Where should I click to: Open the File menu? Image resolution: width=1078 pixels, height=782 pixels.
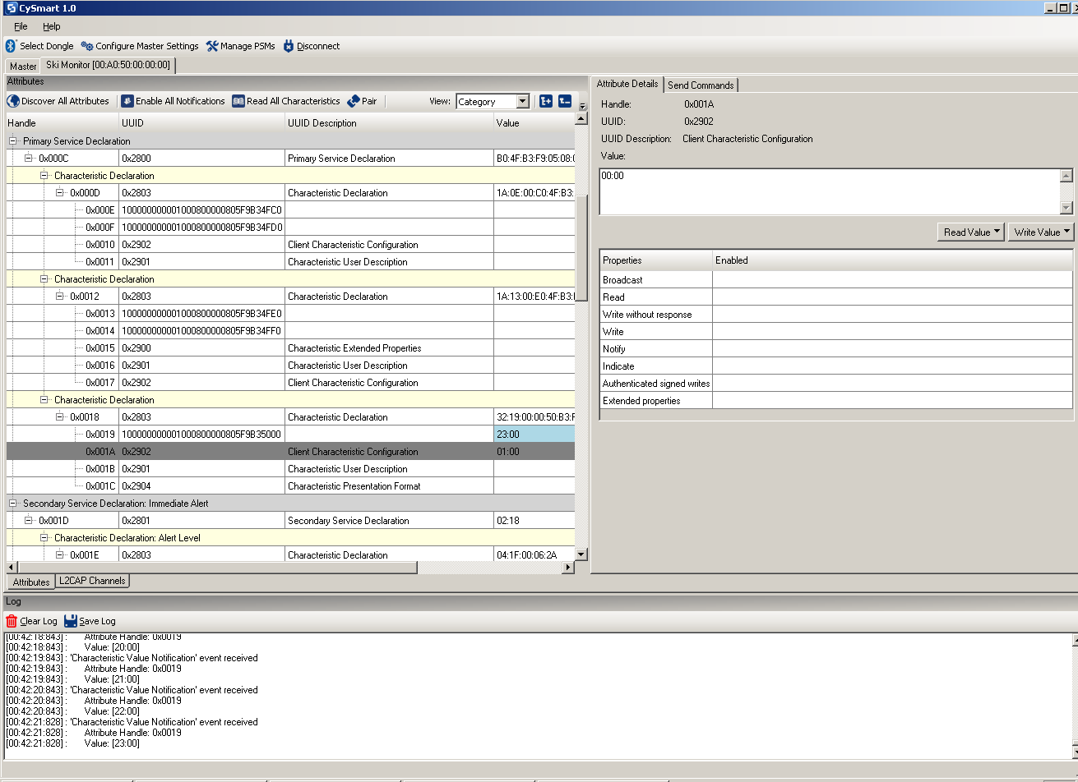tap(21, 27)
